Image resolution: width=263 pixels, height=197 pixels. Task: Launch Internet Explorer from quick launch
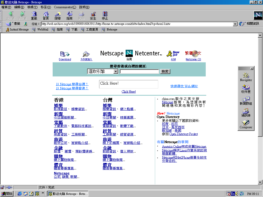[x=20, y=194]
